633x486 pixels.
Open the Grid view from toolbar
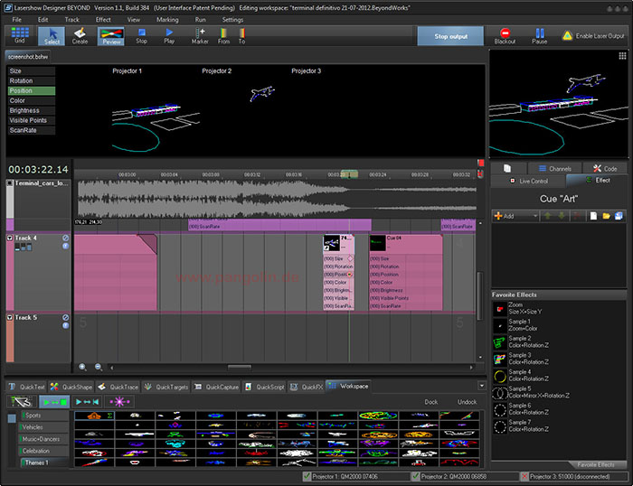pyautogui.click(x=20, y=35)
